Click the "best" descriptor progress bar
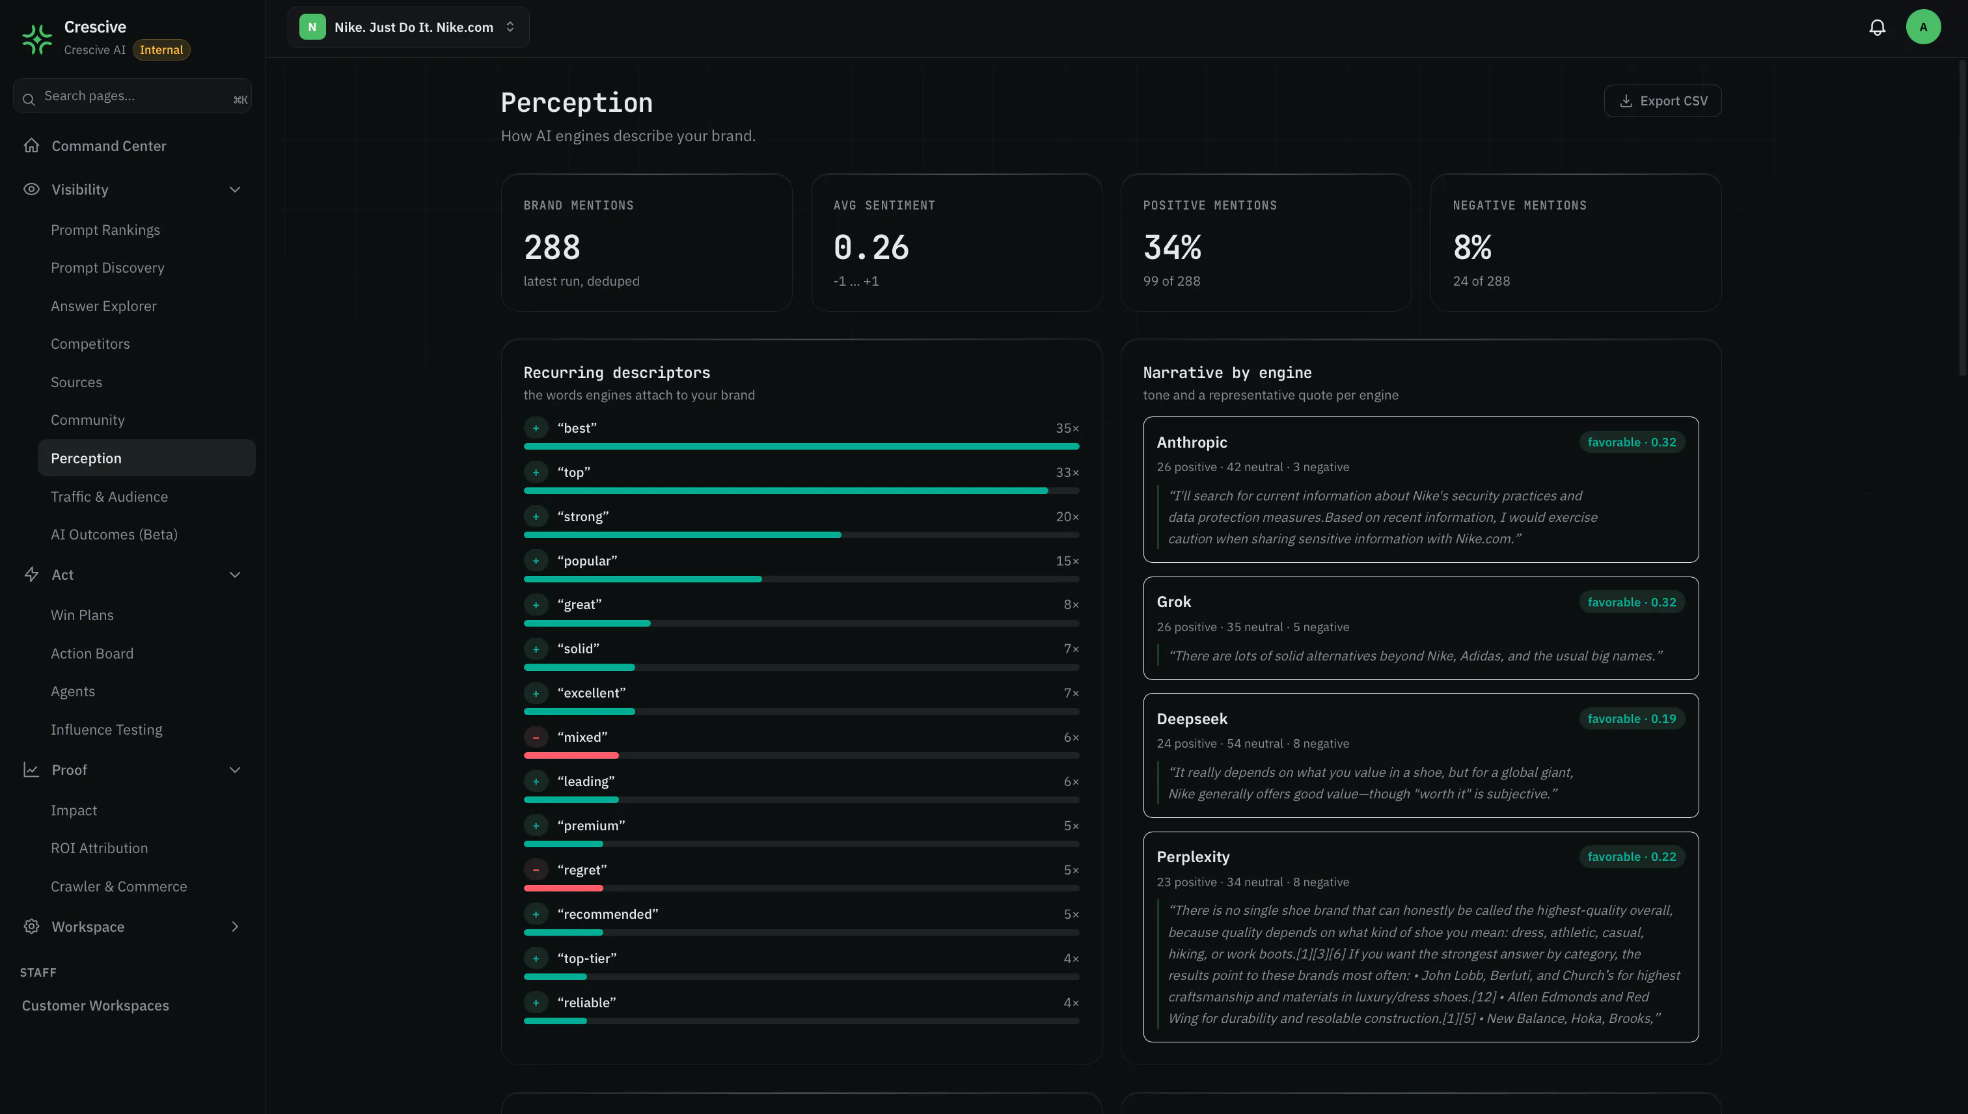The width and height of the screenshot is (1968, 1114). coord(801,446)
